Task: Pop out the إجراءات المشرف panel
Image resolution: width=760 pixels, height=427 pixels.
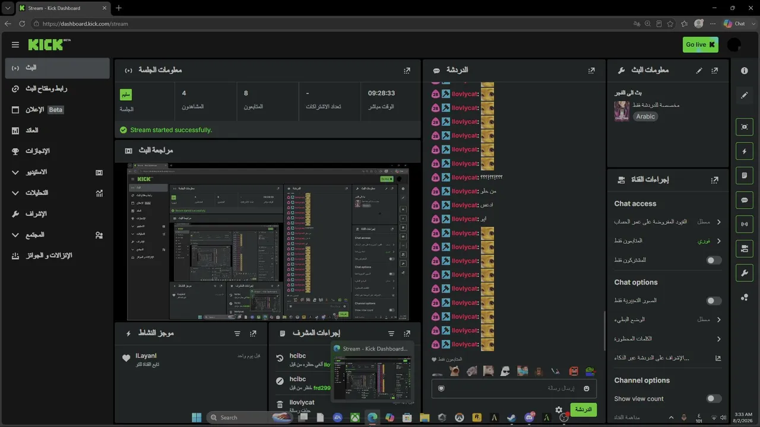Action: tap(407, 334)
